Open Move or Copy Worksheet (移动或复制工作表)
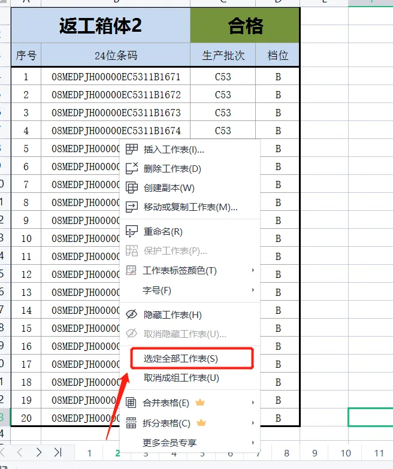Image resolution: width=393 pixels, height=469 pixels. click(x=190, y=207)
